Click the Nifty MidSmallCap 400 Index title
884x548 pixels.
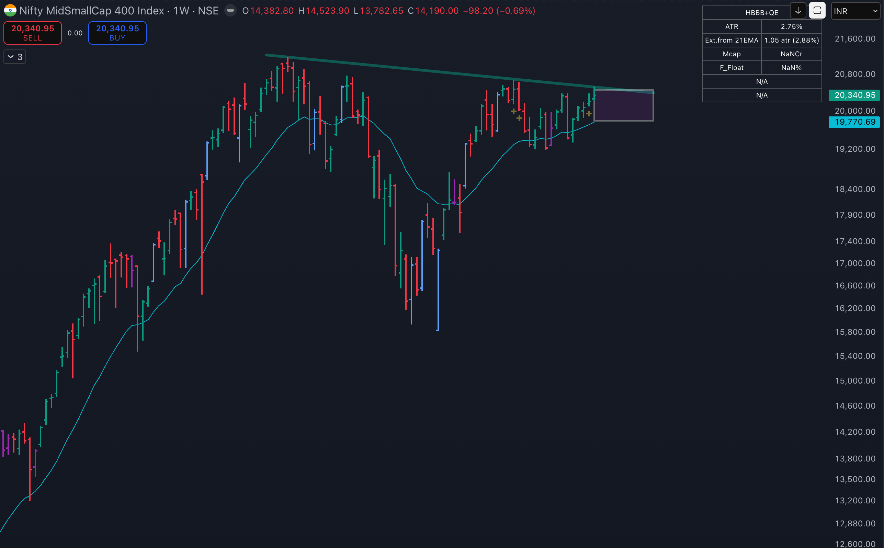click(x=92, y=11)
